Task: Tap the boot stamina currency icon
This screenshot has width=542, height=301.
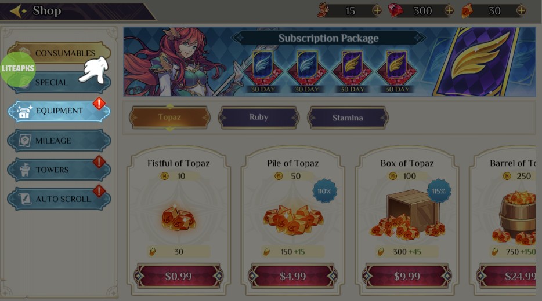Action: (323, 10)
